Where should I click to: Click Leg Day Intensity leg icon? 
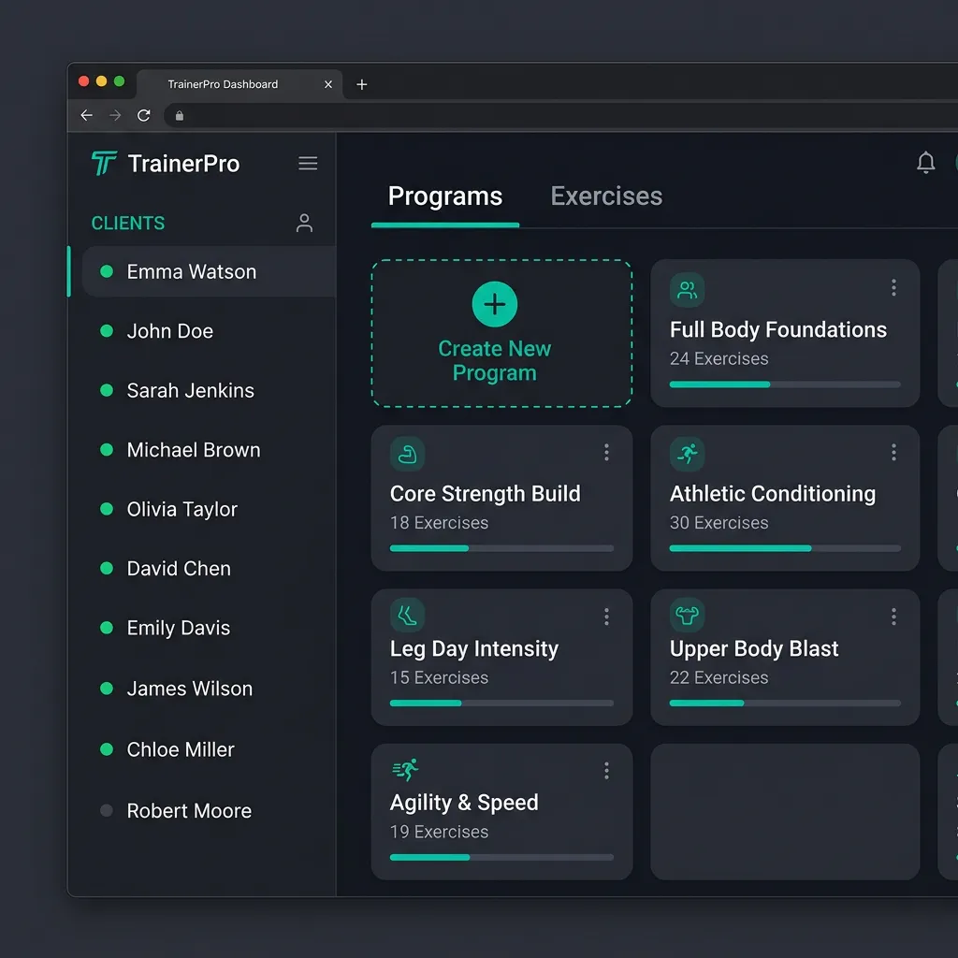click(x=407, y=615)
